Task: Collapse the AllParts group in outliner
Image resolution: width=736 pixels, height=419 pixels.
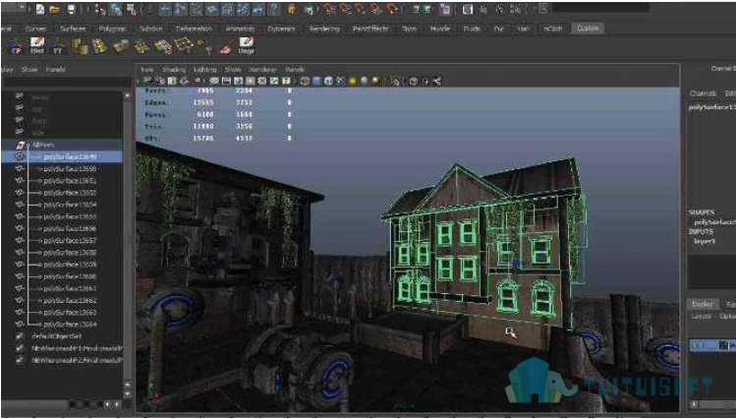Action: point(28,146)
